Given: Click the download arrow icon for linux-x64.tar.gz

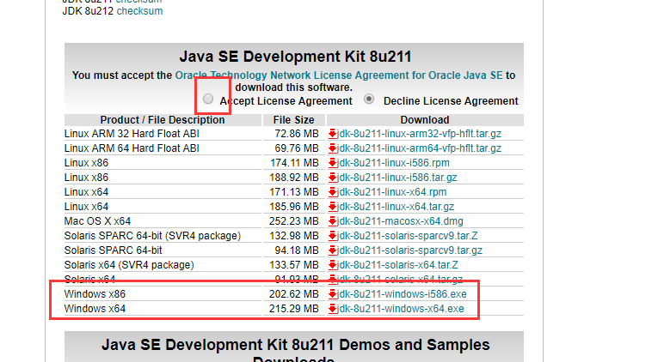Looking at the screenshot, I should (x=332, y=207).
